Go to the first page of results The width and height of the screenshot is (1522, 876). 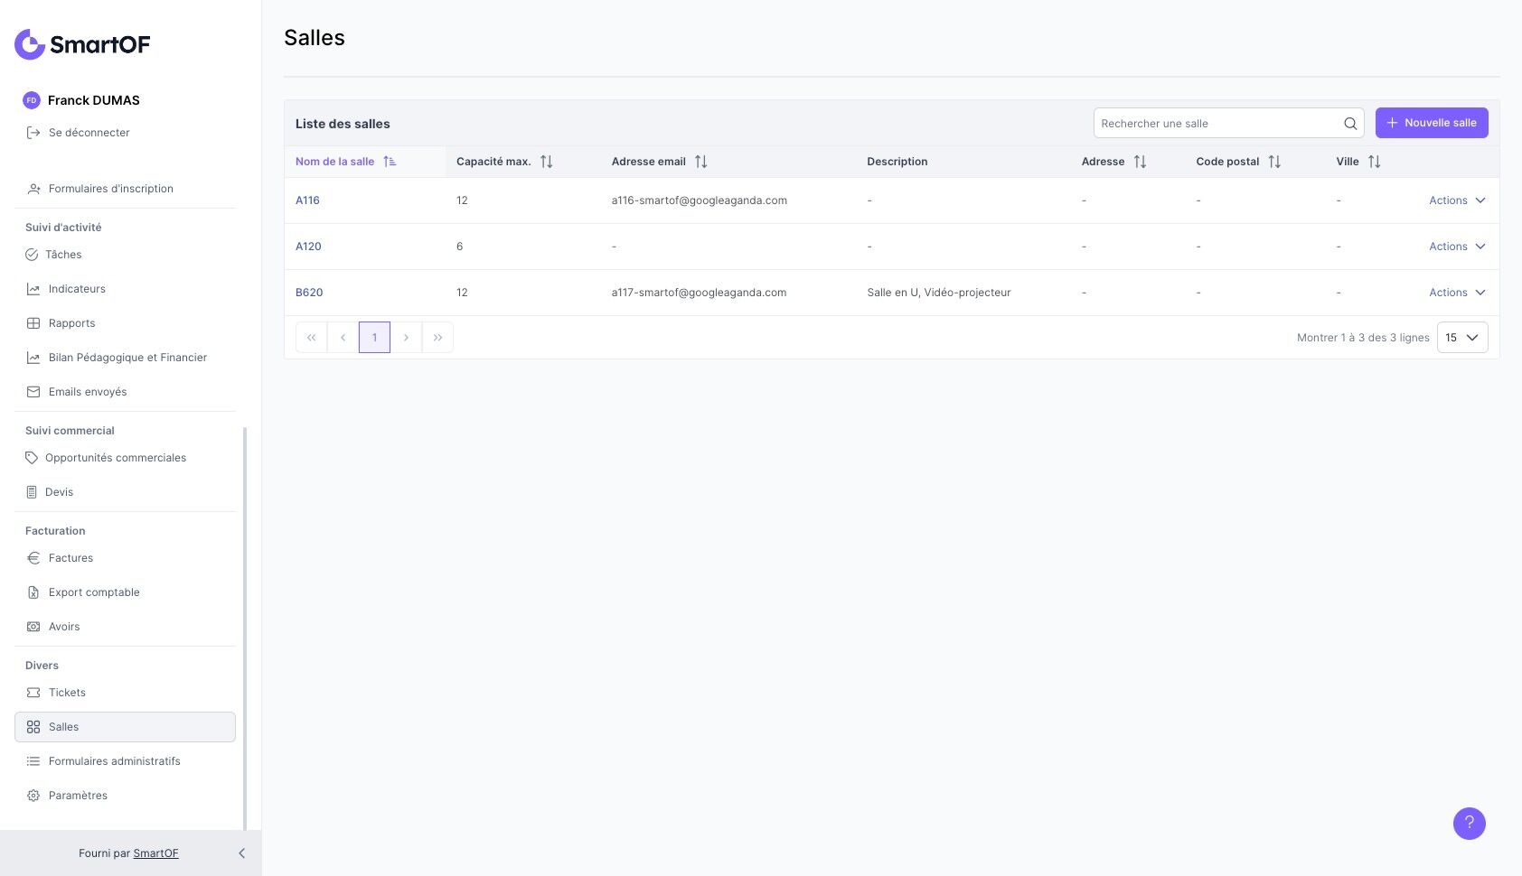[311, 338]
